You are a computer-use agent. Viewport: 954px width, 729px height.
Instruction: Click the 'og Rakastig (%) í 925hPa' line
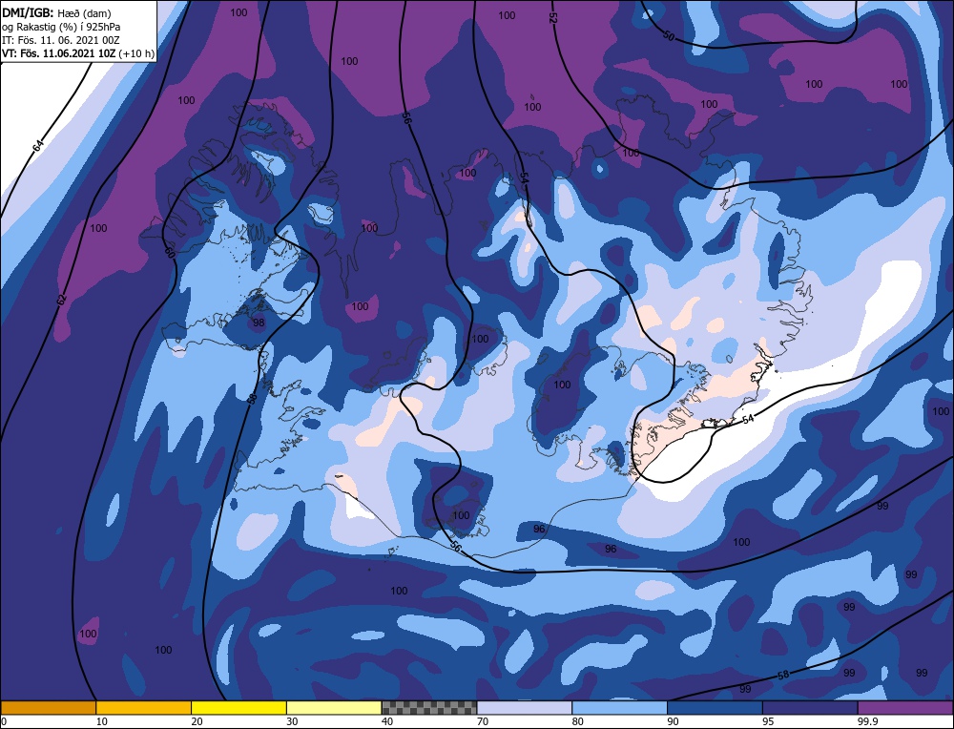pyautogui.click(x=61, y=27)
